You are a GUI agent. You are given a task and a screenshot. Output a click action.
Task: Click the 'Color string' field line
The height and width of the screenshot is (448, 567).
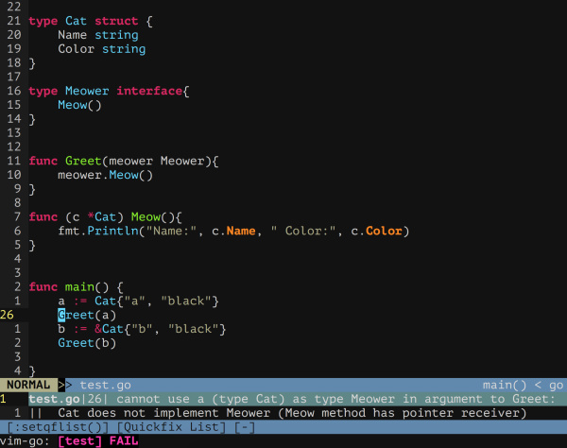point(102,49)
